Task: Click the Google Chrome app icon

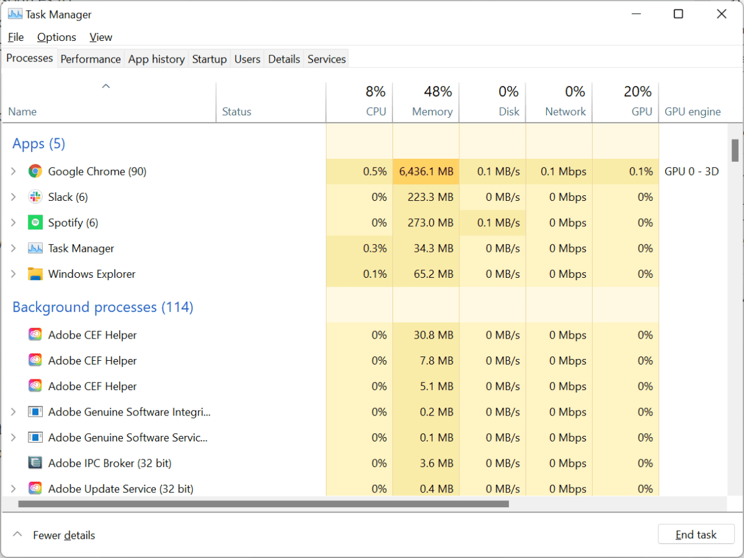Action: (x=35, y=171)
